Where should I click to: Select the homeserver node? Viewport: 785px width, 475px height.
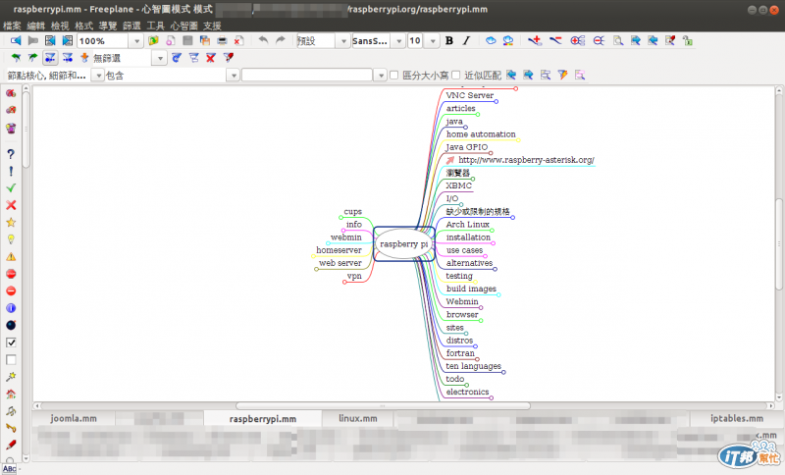click(x=339, y=249)
